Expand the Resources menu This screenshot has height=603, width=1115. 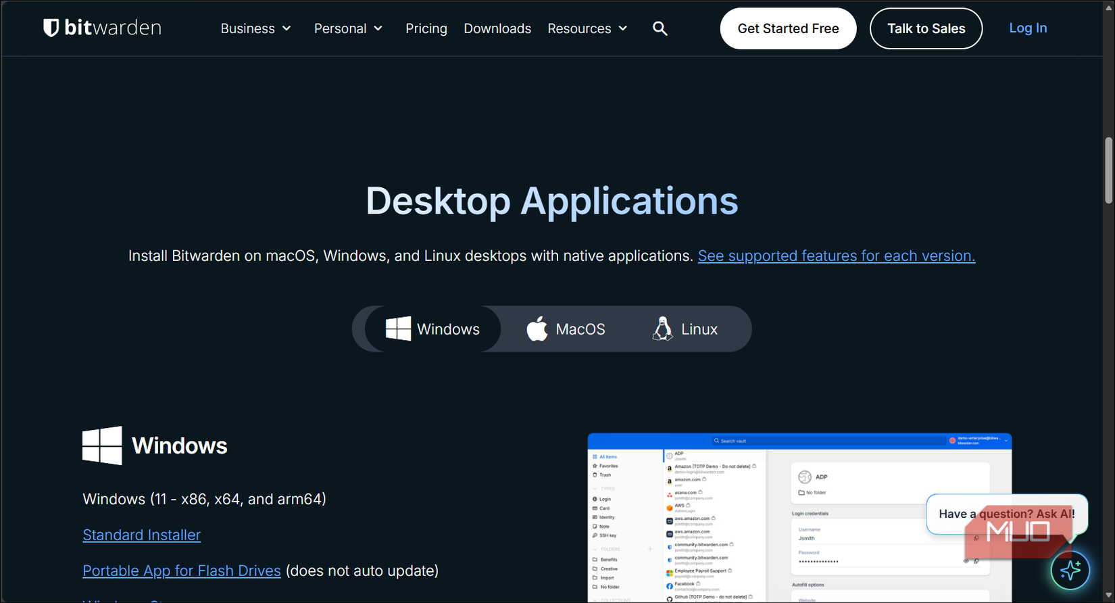coord(587,28)
